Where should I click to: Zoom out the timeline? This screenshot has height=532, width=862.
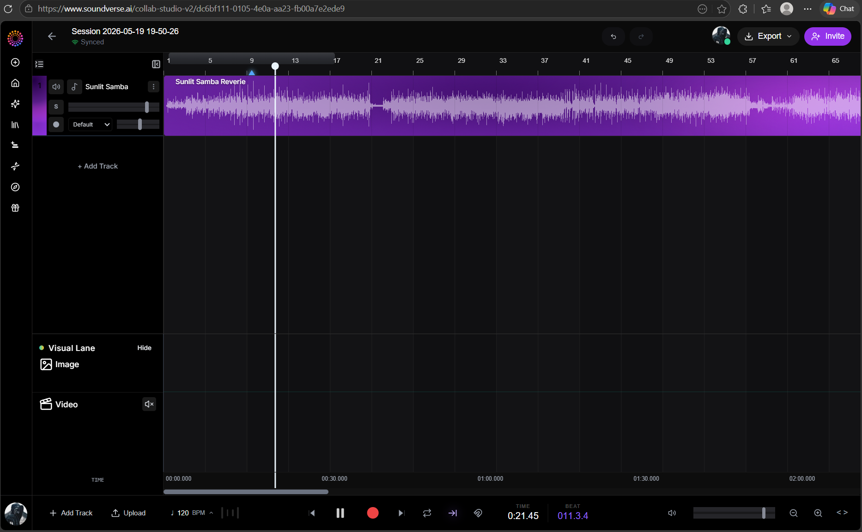click(x=794, y=513)
